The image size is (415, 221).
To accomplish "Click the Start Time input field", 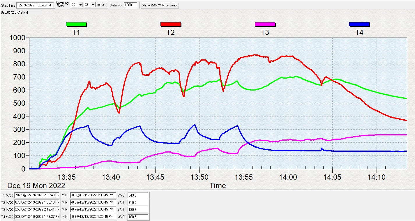I will pyautogui.click(x=35, y=5).
